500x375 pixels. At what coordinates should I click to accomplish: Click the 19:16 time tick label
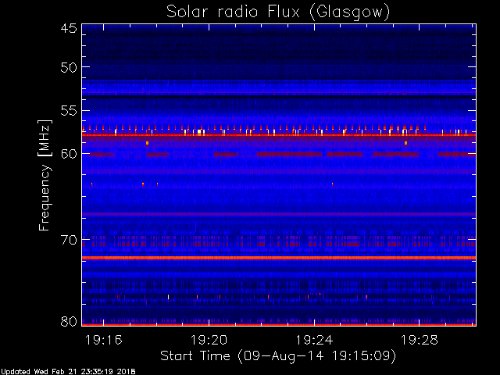[x=103, y=340]
